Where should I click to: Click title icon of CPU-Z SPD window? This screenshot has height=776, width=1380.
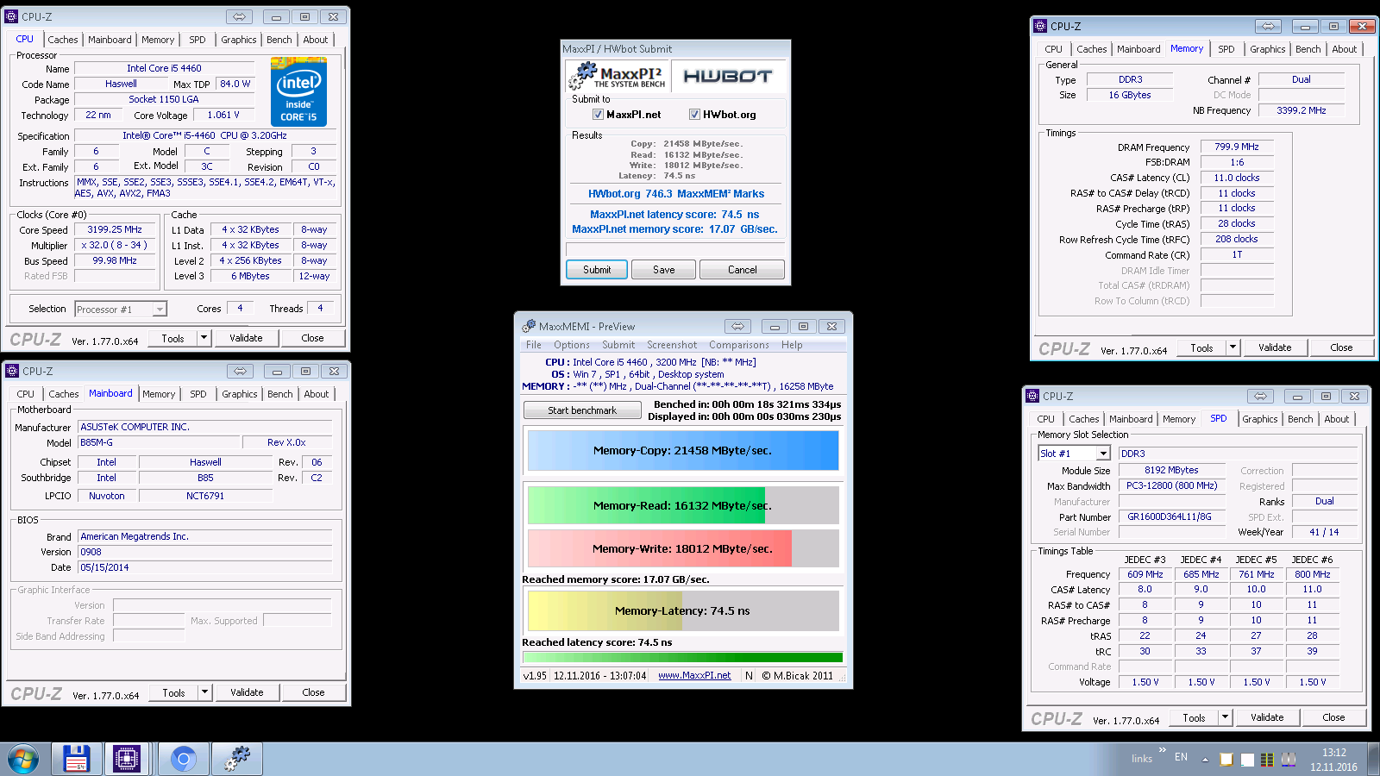(x=1032, y=396)
